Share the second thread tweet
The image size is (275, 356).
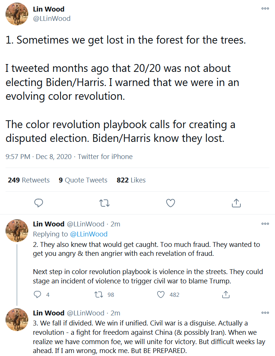[225, 295]
